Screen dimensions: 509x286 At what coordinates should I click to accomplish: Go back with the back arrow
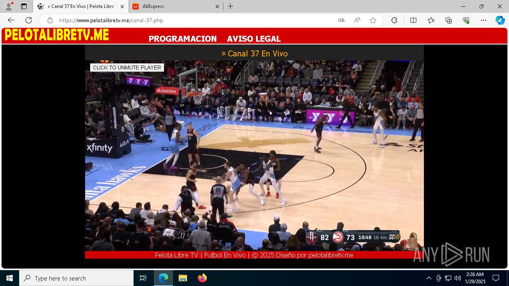(x=11, y=20)
